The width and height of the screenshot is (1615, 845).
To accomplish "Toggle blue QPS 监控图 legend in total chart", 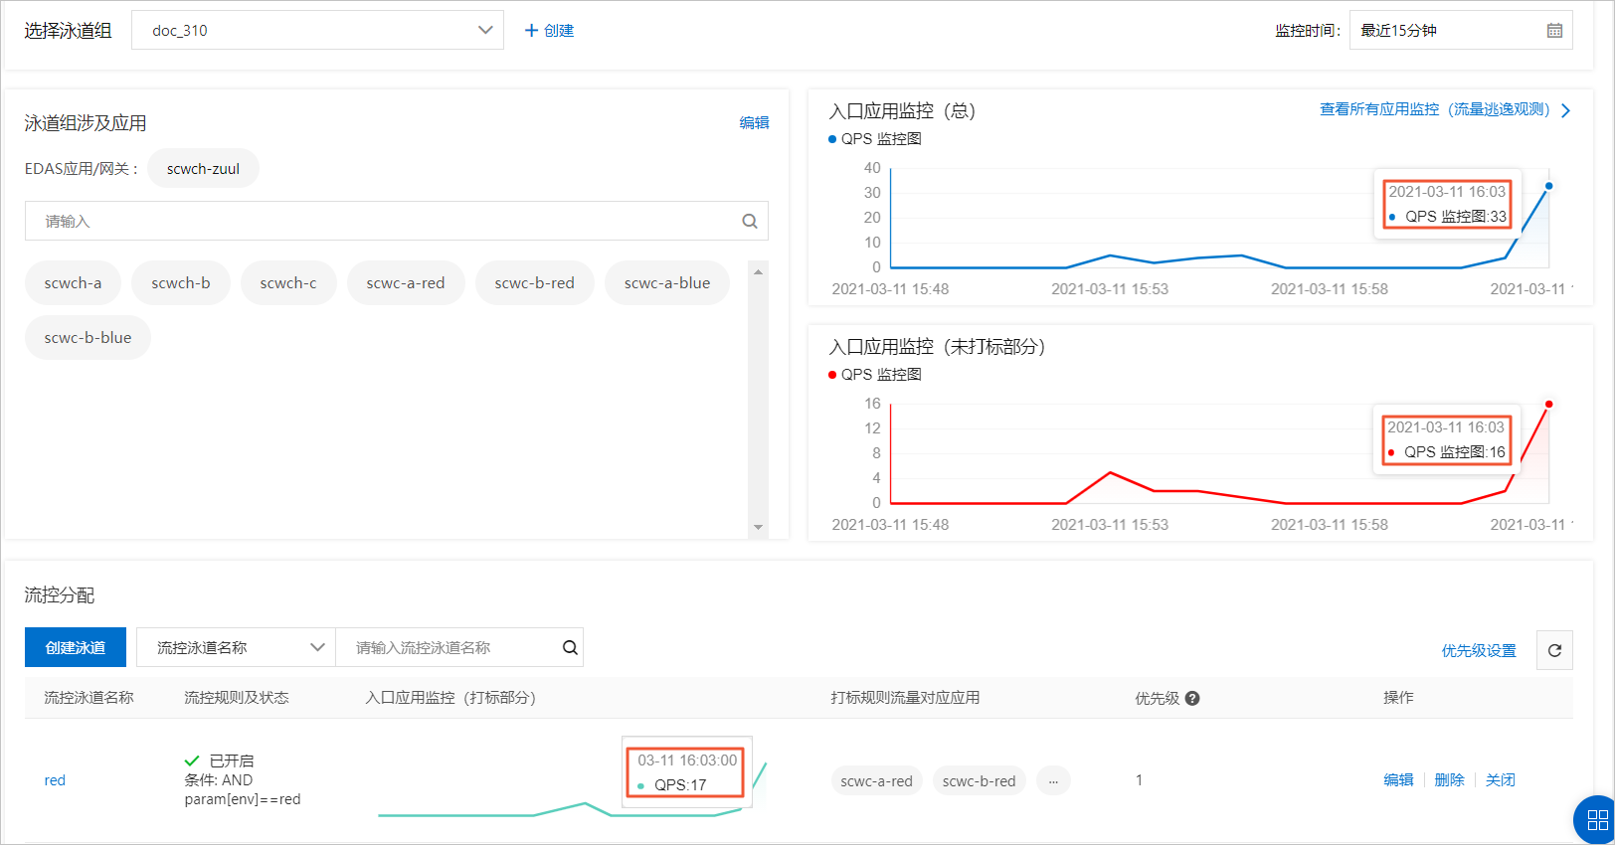I will point(875,139).
